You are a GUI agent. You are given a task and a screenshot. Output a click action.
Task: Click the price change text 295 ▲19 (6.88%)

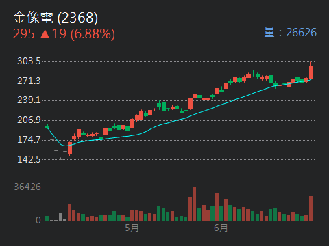64,34
